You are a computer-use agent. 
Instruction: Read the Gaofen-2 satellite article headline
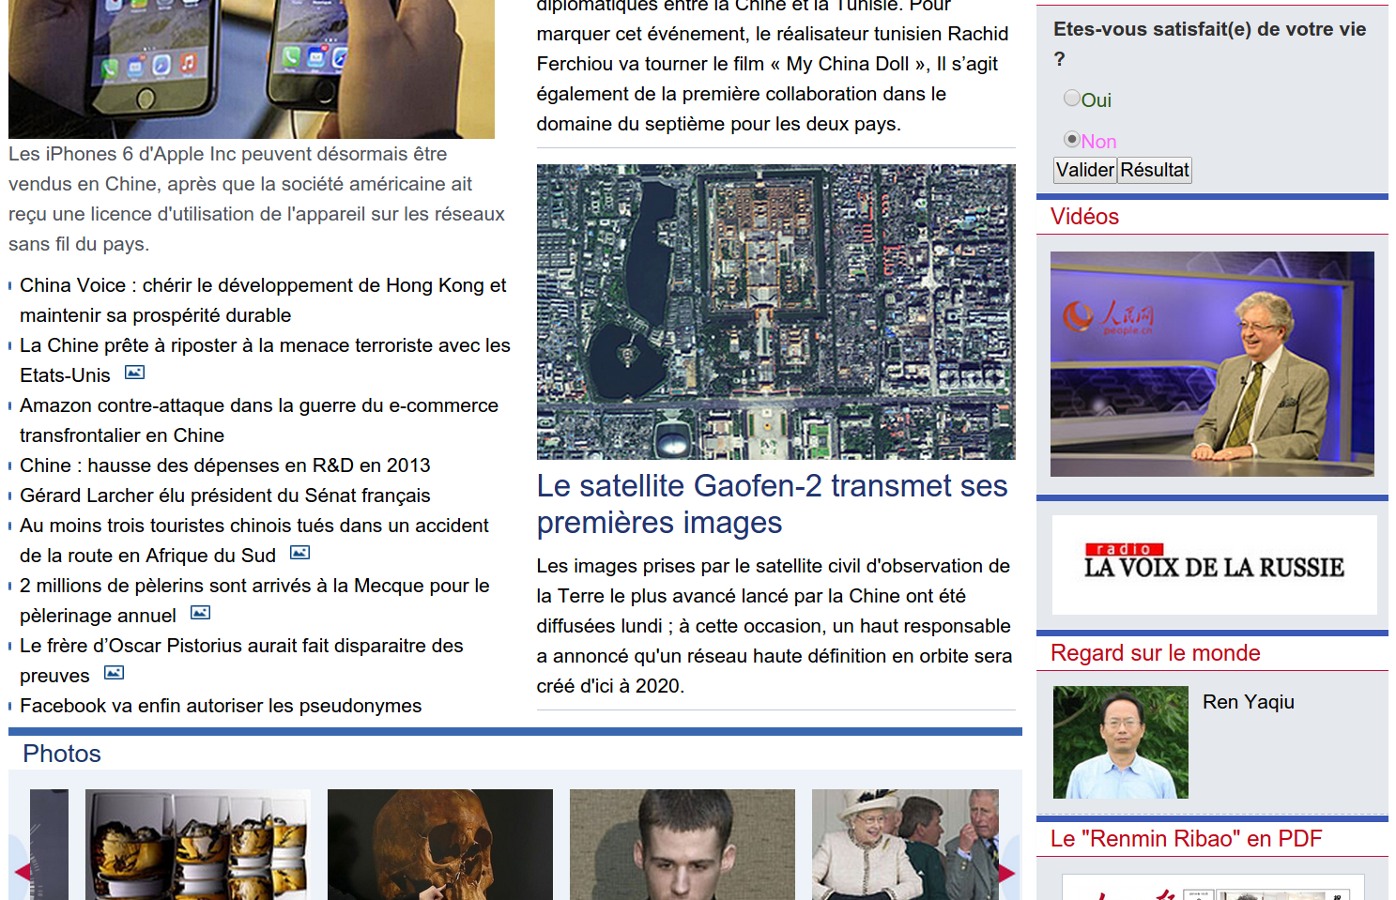[772, 504]
